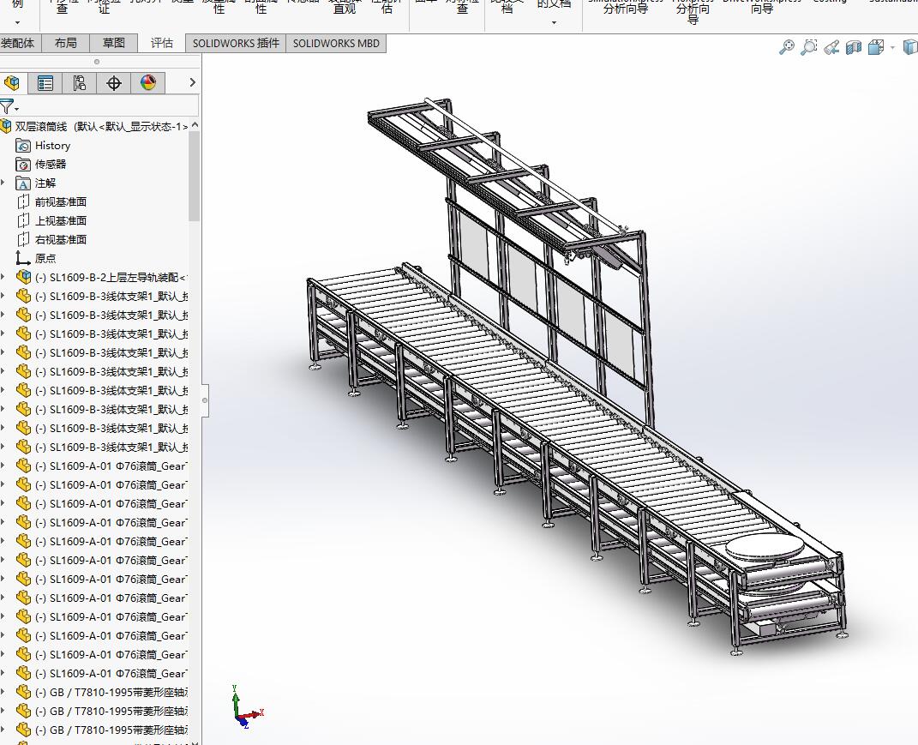918x745 pixels.
Task: Open the Display Style icon
Action: (x=909, y=47)
